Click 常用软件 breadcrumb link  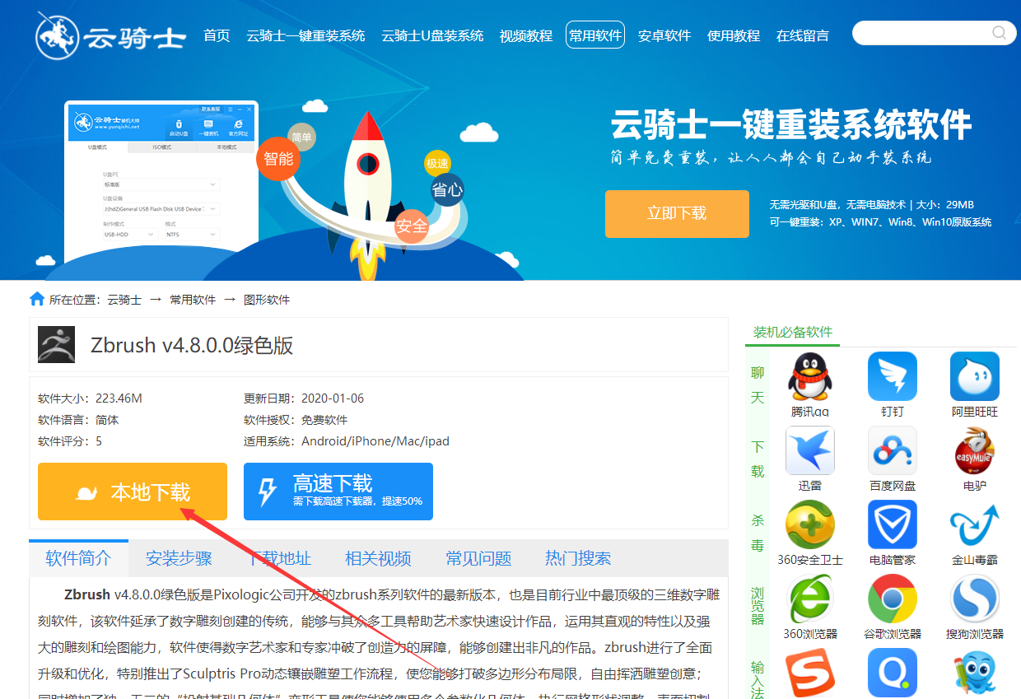[x=193, y=300]
